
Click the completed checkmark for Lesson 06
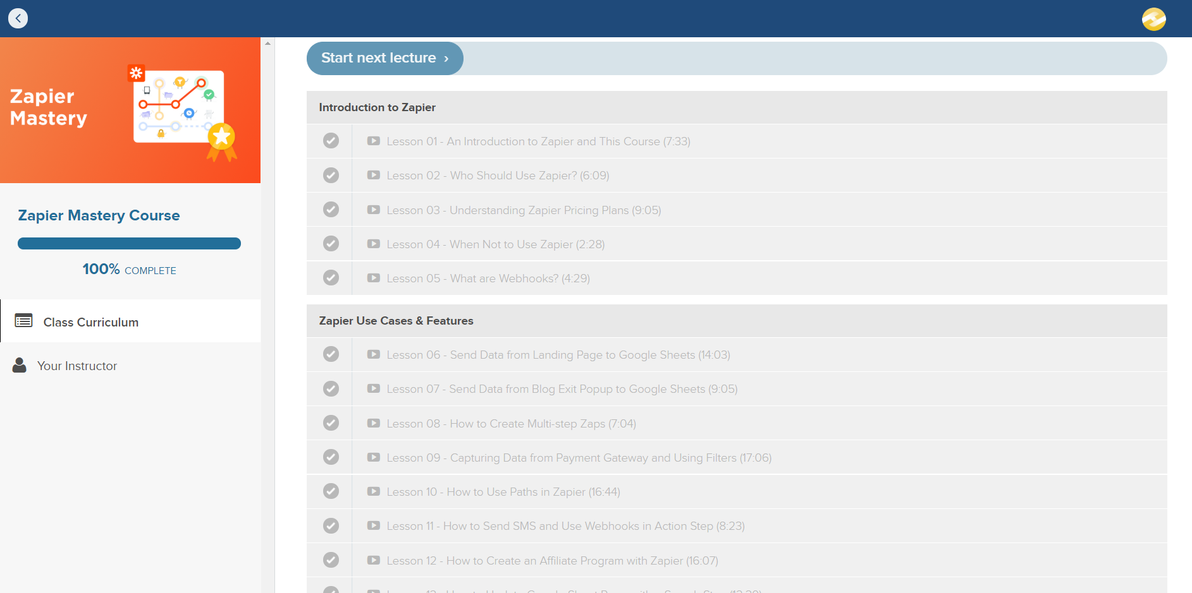pos(331,354)
